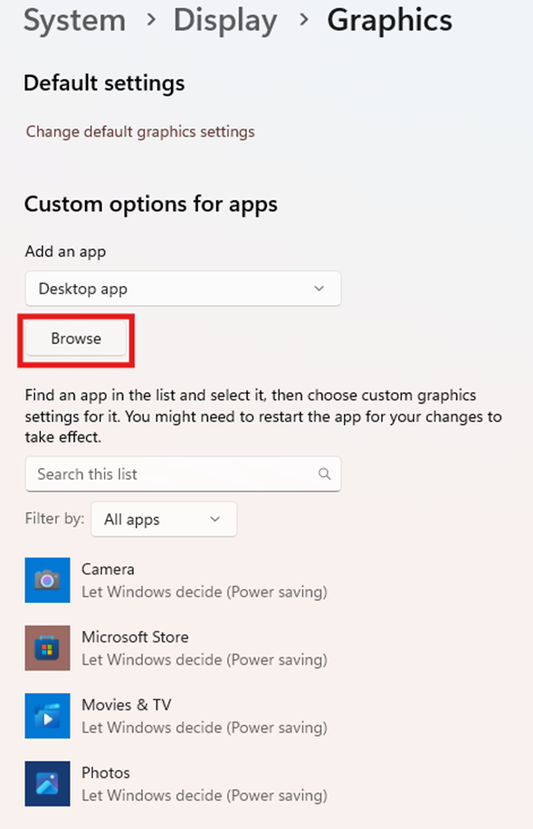Click the Microsoft Store app icon
533x829 pixels.
47,648
